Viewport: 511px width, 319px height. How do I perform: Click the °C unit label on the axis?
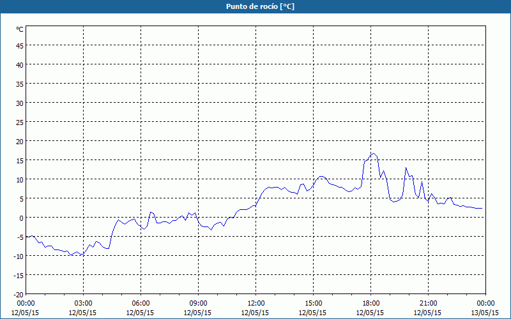tap(20, 29)
